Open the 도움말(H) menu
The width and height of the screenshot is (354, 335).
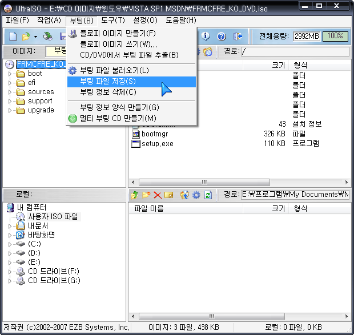(x=181, y=21)
